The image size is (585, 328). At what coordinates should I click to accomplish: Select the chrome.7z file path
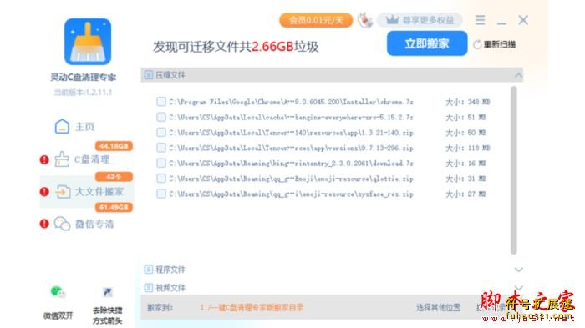(291, 102)
